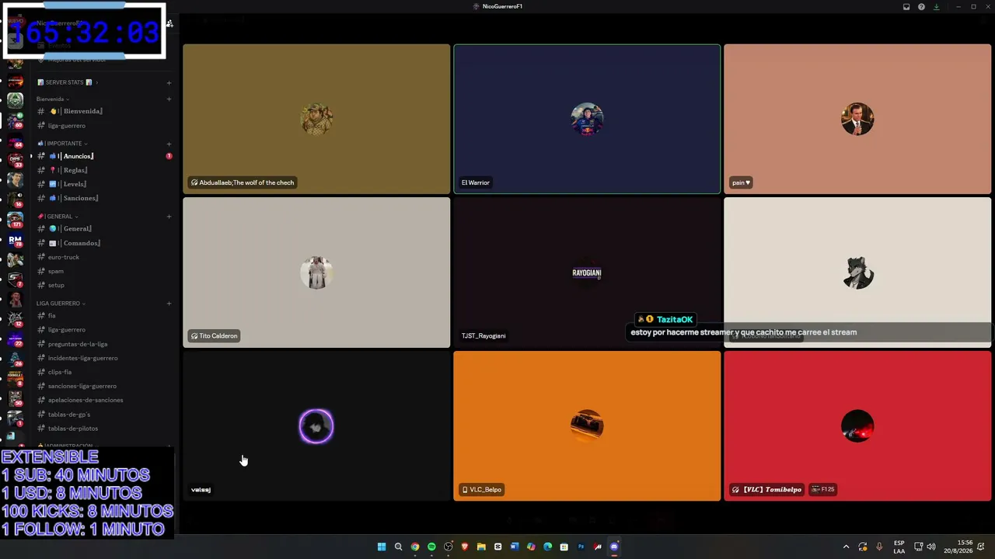Open OBS Studio from taskbar

pyautogui.click(x=449, y=547)
